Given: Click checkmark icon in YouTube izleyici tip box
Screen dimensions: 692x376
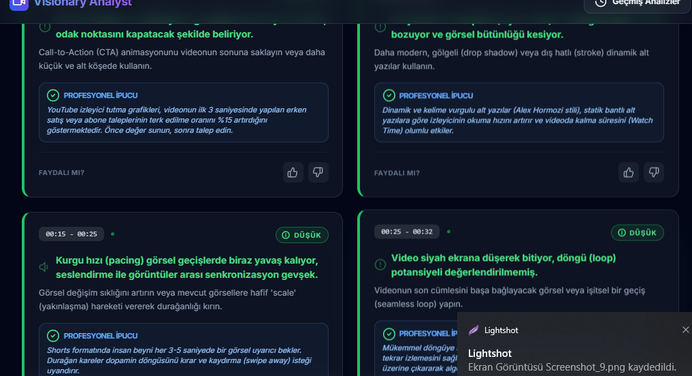Looking at the screenshot, I should click(x=53, y=95).
